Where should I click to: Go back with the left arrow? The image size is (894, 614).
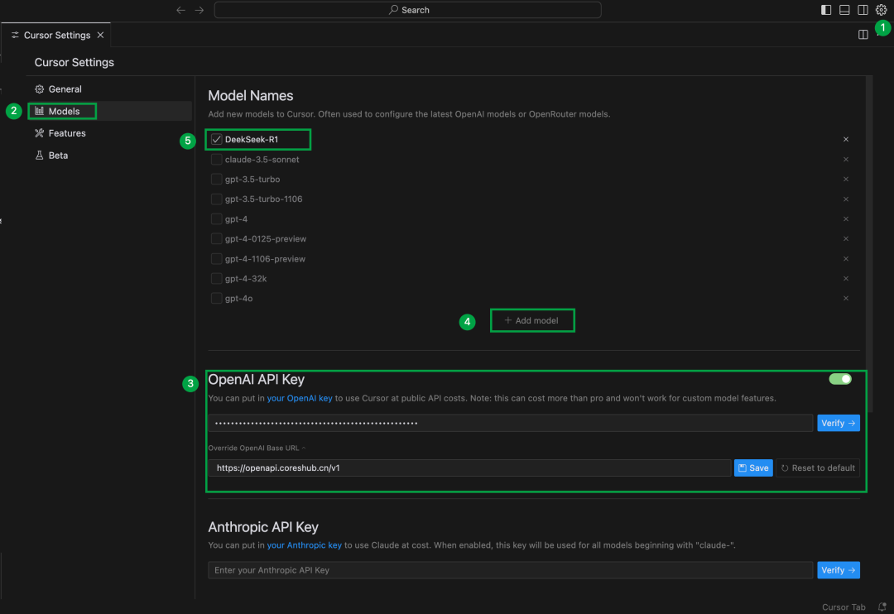pos(180,10)
